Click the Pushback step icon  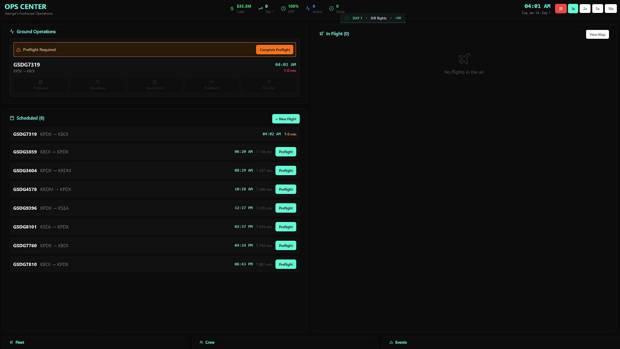click(x=212, y=82)
